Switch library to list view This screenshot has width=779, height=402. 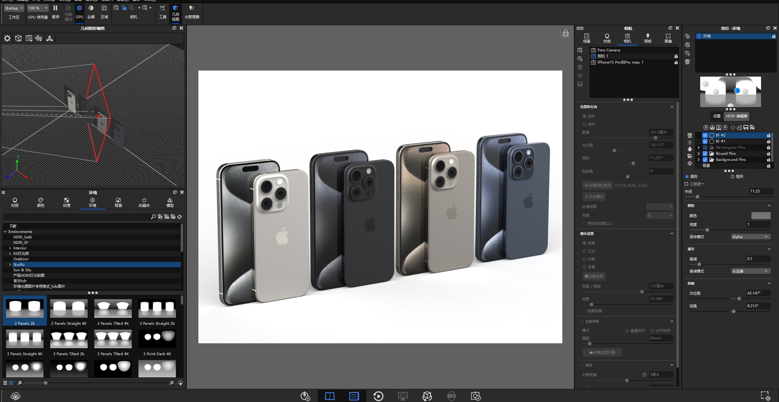pyautogui.click(x=5, y=383)
